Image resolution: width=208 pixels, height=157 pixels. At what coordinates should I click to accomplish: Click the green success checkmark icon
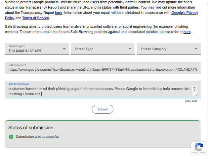pos(11,137)
